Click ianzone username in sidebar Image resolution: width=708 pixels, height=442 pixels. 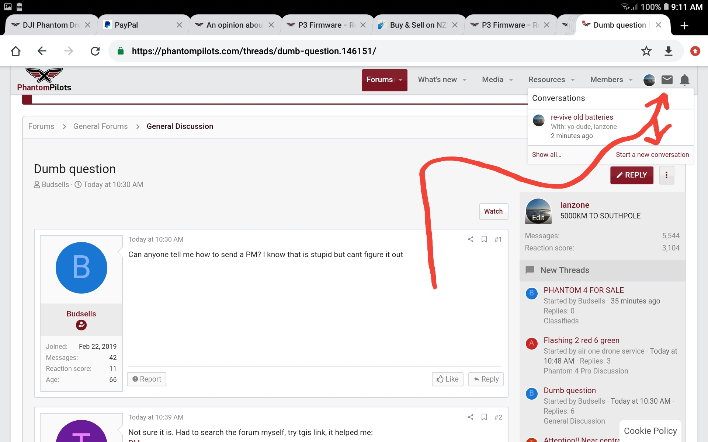[575, 205]
